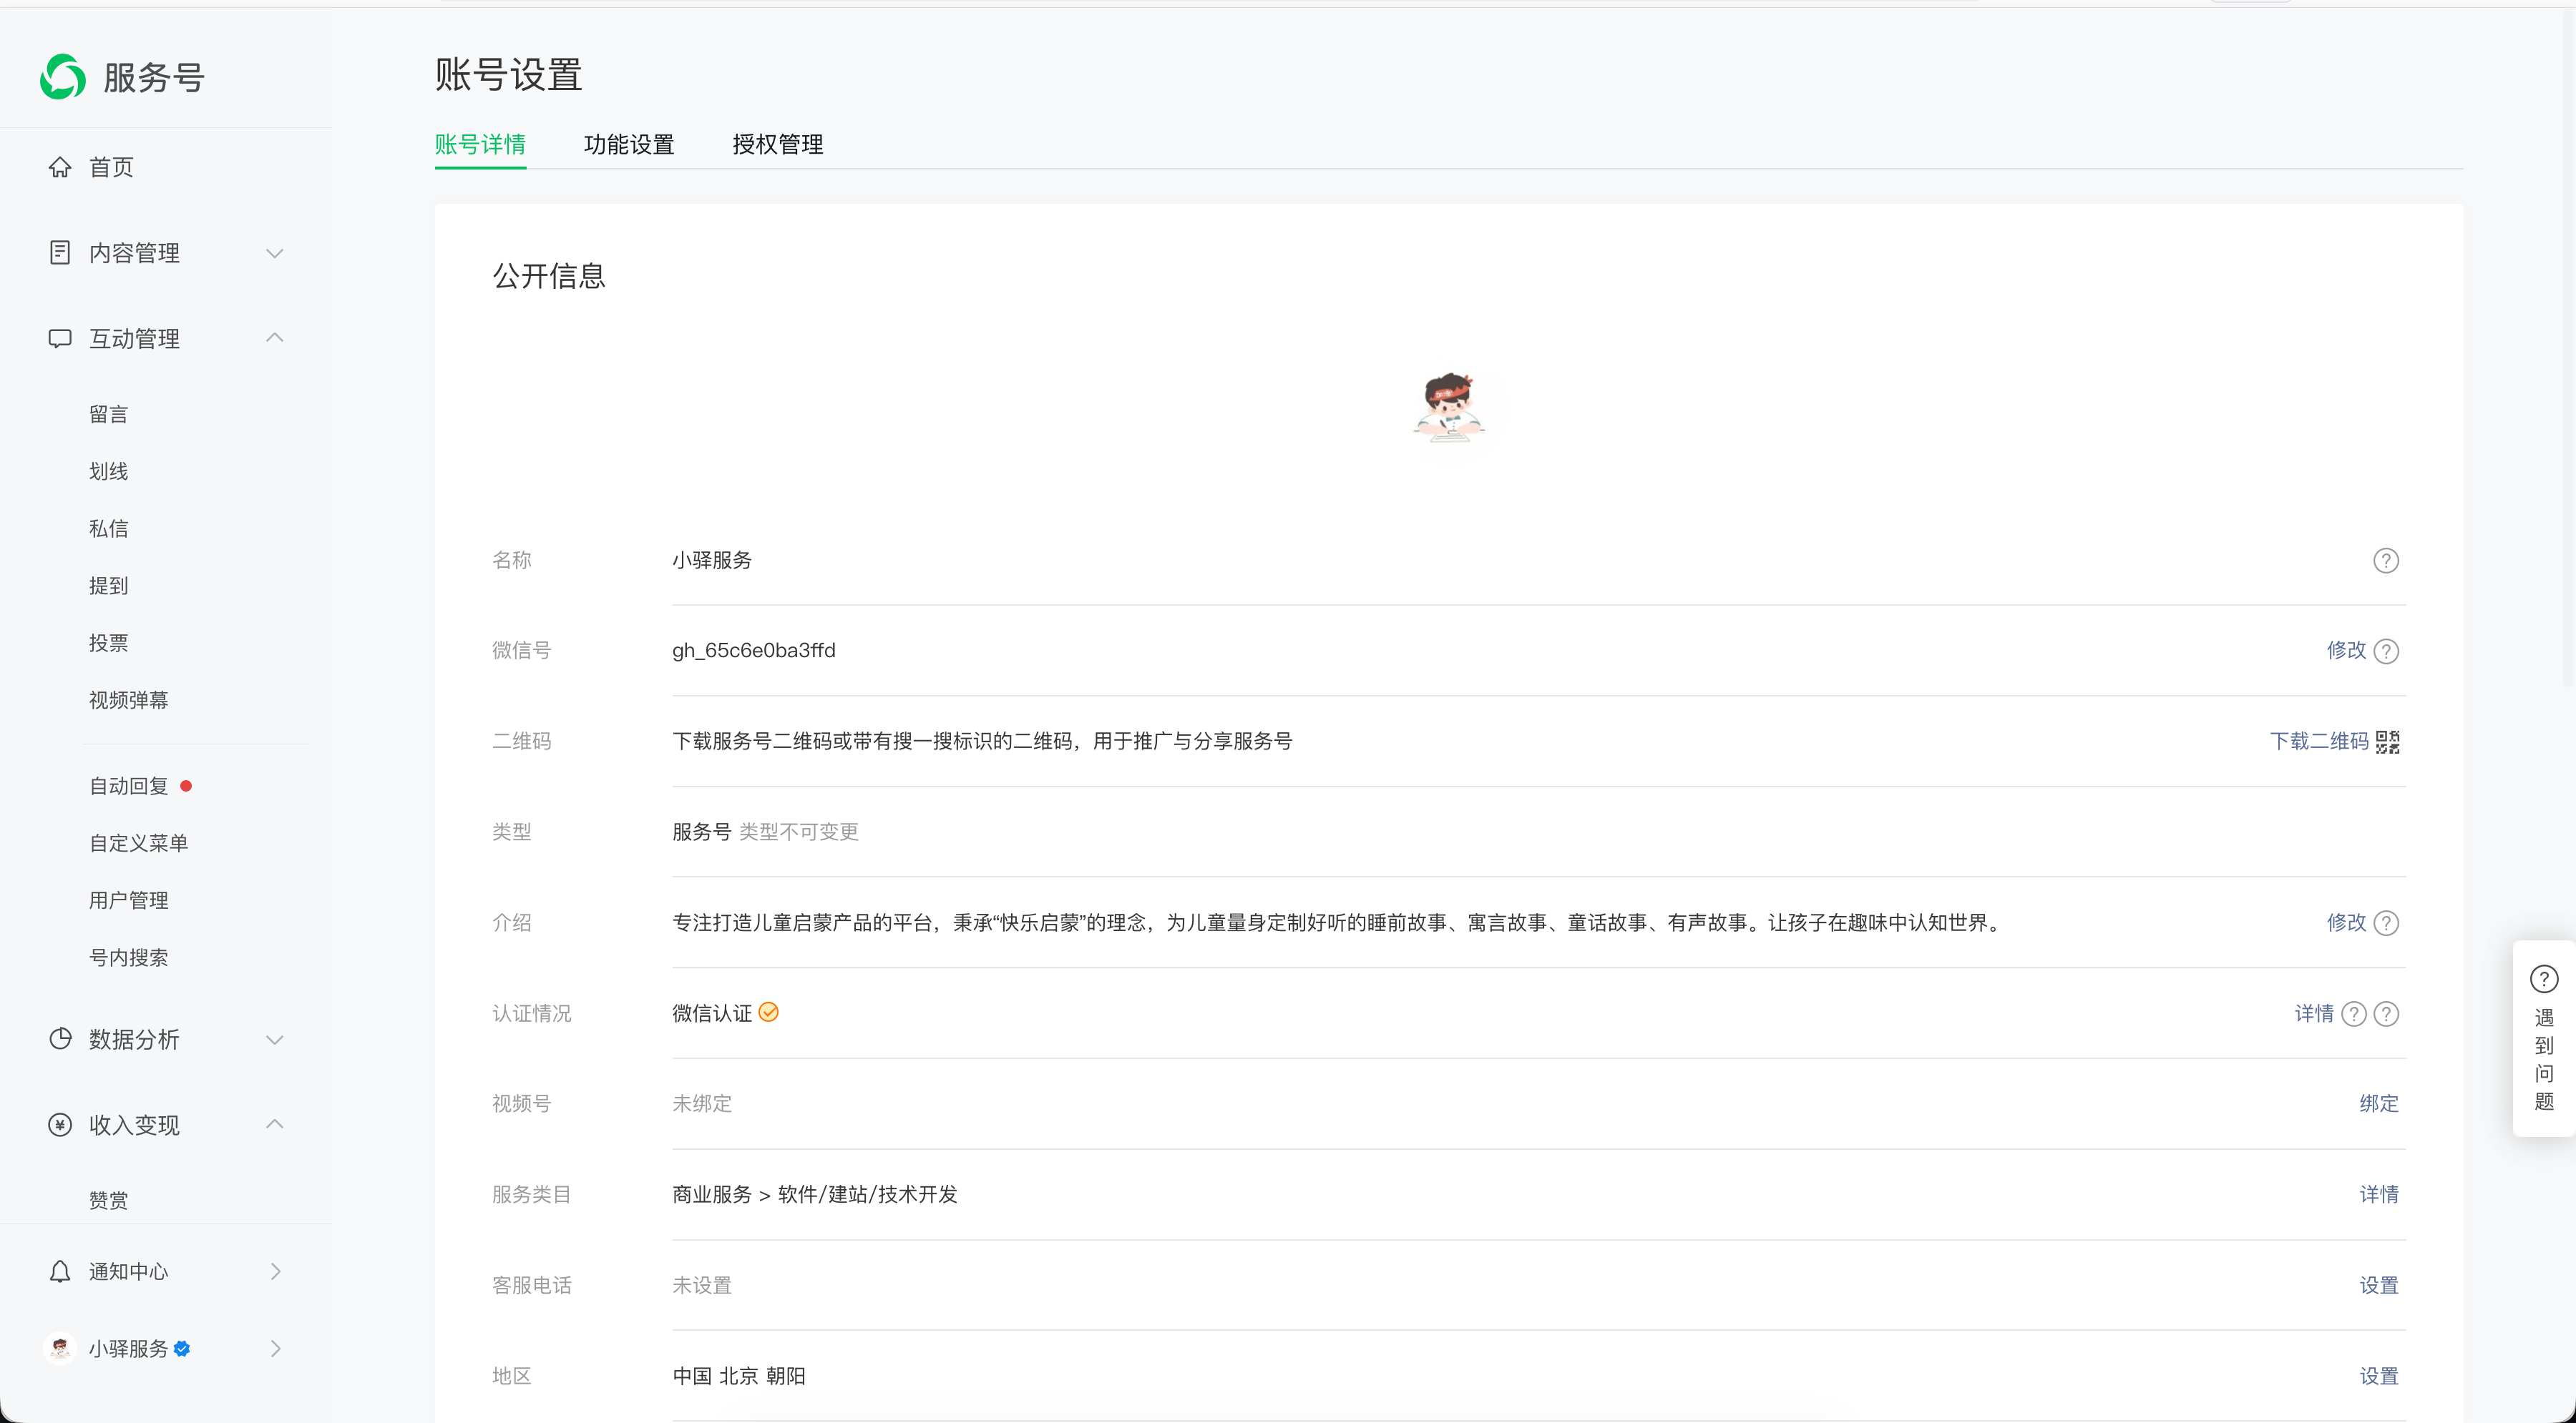Click the help icon beside 名称 row
This screenshot has width=2576, height=1423.
pos(2385,561)
